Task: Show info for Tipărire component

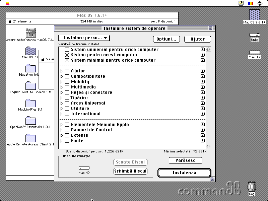Action: coord(203,97)
